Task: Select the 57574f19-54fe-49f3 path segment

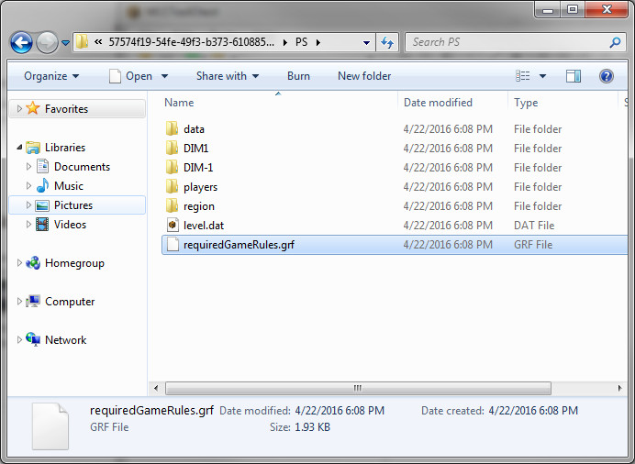Action: tap(191, 42)
